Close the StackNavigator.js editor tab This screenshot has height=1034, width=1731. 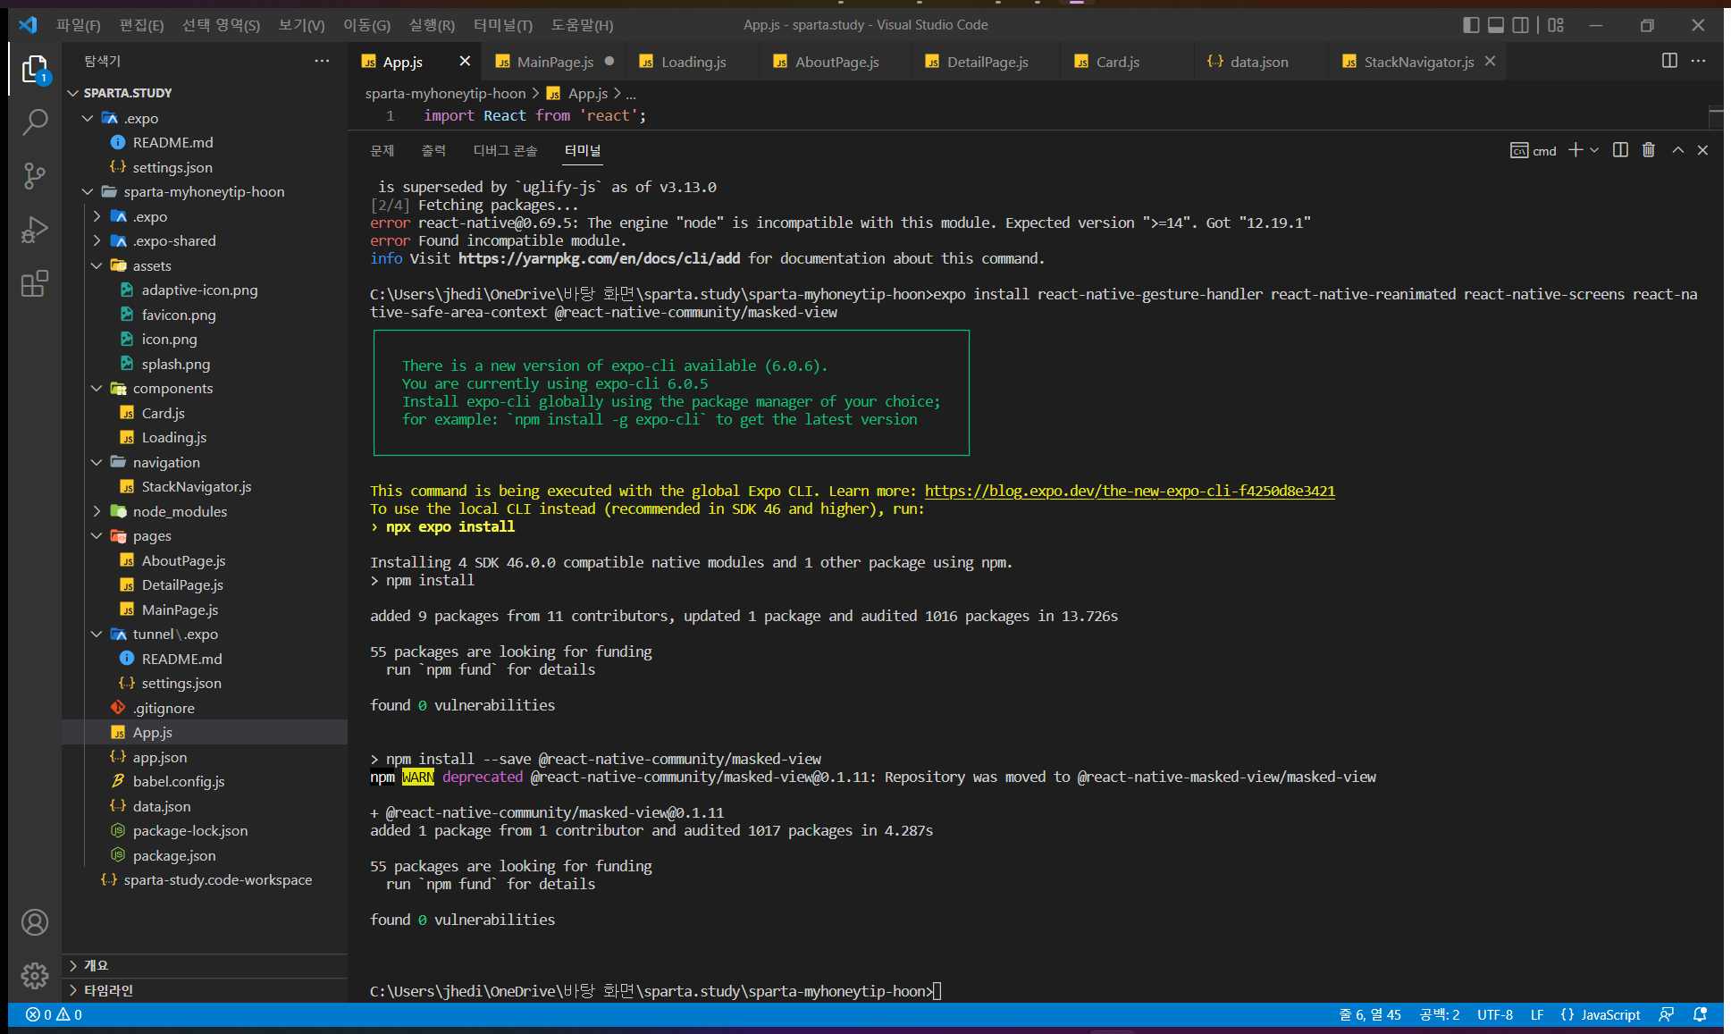pos(1490,61)
